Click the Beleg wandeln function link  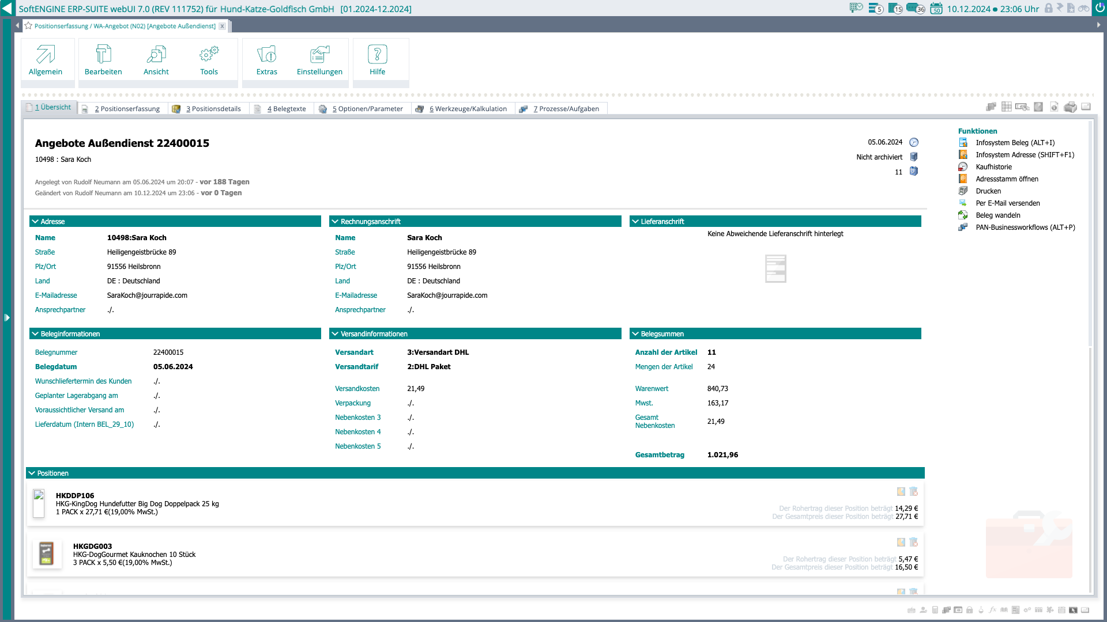(997, 215)
